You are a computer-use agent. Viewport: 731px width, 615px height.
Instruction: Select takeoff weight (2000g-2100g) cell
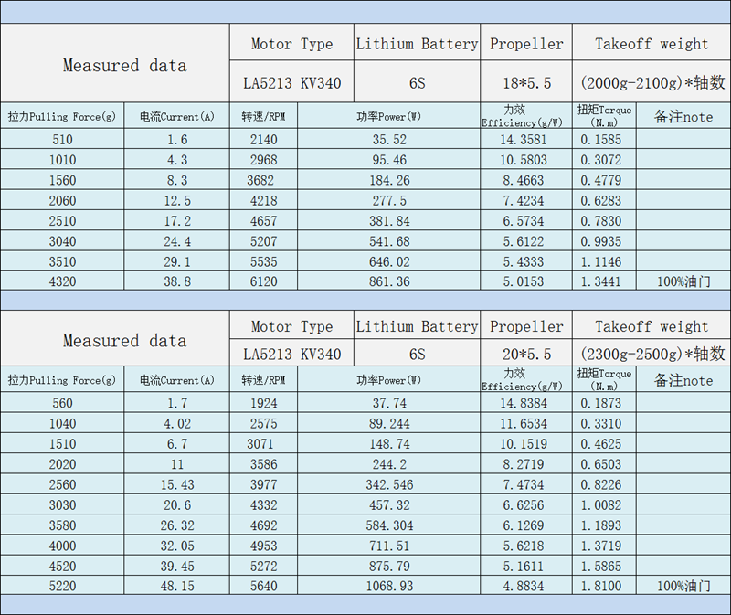point(652,83)
